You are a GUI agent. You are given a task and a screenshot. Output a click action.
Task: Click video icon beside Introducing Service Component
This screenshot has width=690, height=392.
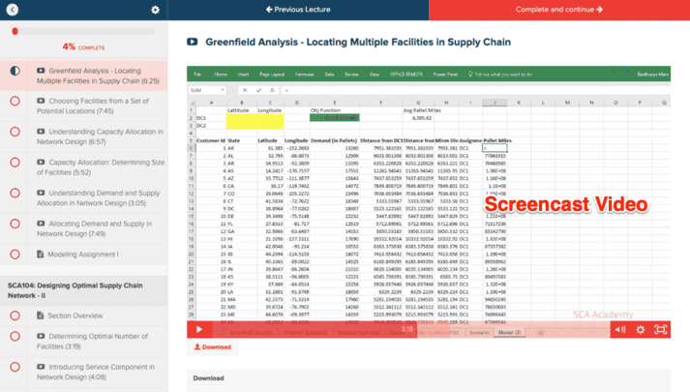click(41, 367)
